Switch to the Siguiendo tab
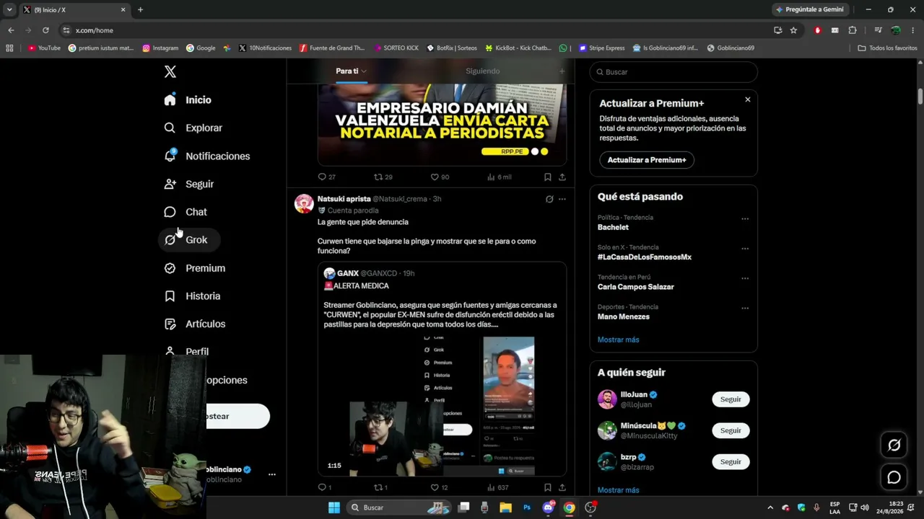 coord(482,71)
